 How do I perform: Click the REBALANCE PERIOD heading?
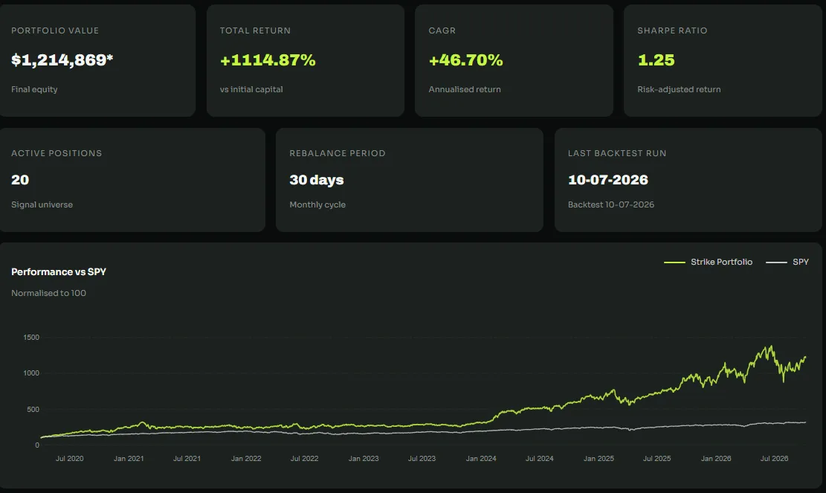337,153
